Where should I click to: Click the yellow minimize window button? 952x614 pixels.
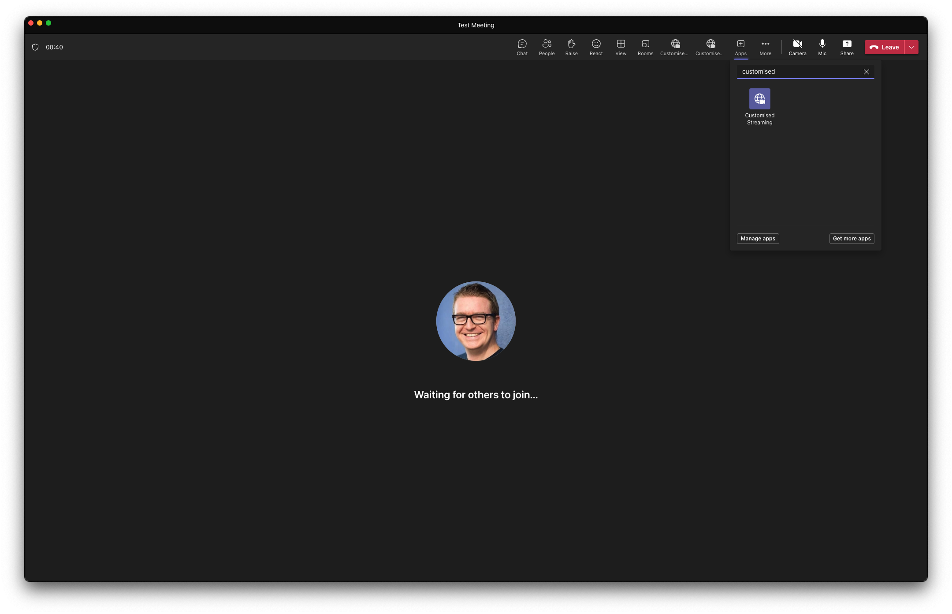point(40,23)
